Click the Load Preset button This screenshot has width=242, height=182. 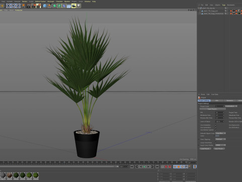click(x=205, y=149)
